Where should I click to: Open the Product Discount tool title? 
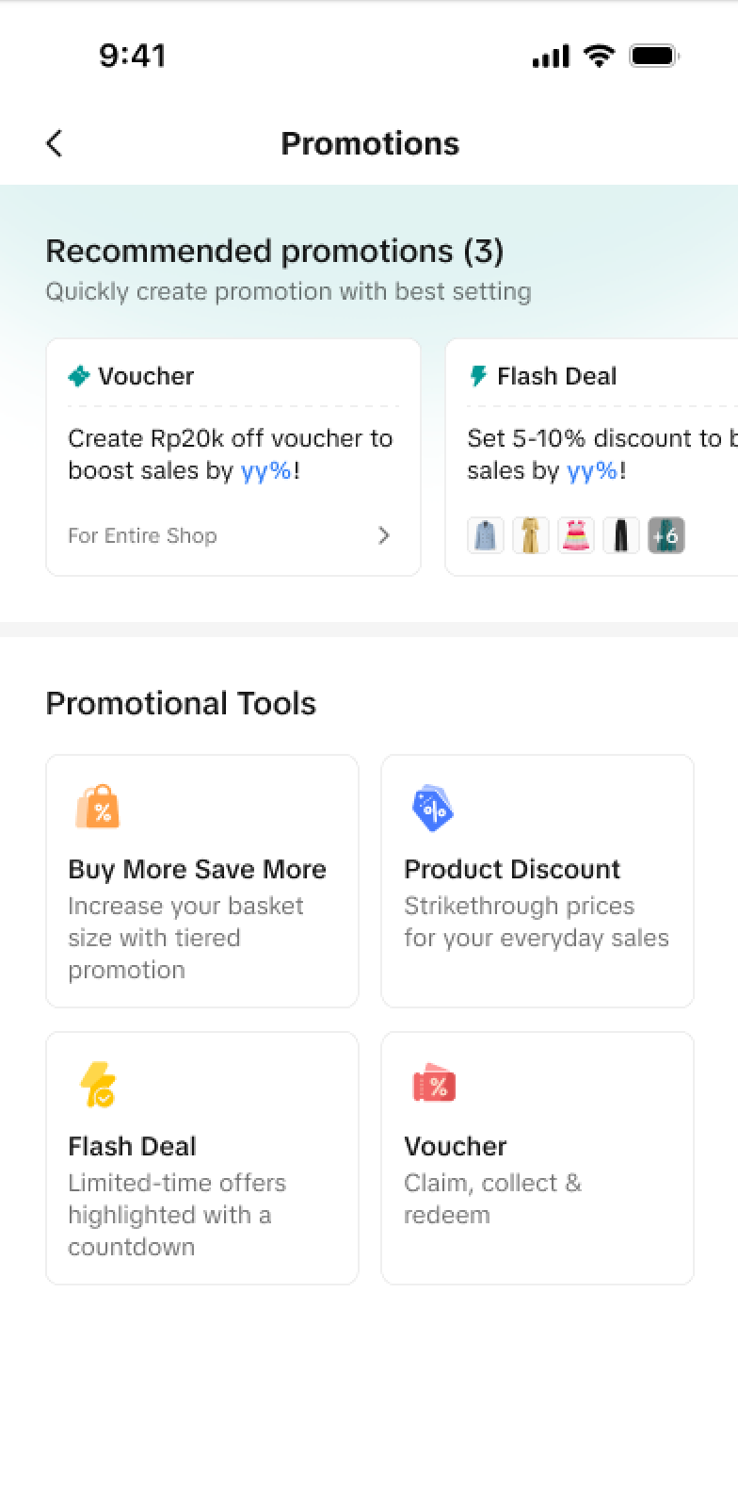512,869
